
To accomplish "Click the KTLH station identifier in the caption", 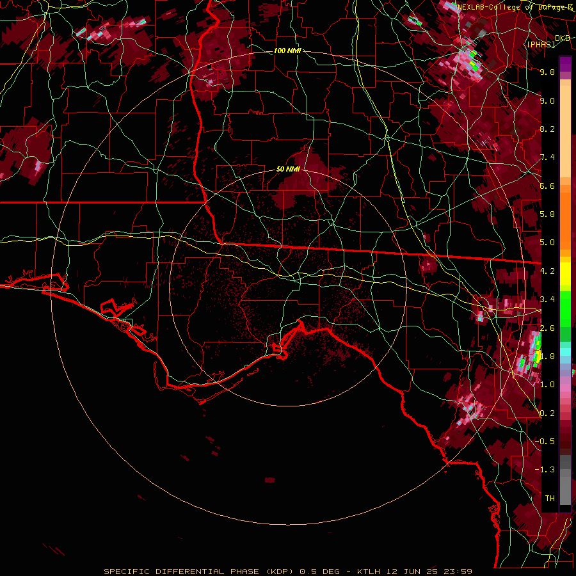I will pos(369,572).
